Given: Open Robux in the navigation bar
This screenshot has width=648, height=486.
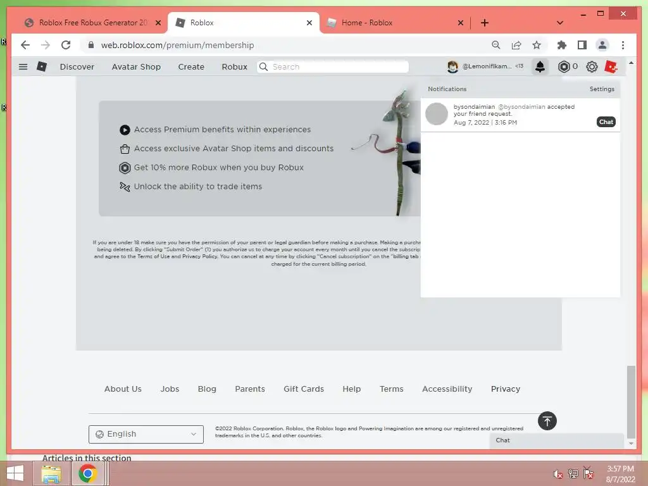Looking at the screenshot, I should pyautogui.click(x=234, y=66).
